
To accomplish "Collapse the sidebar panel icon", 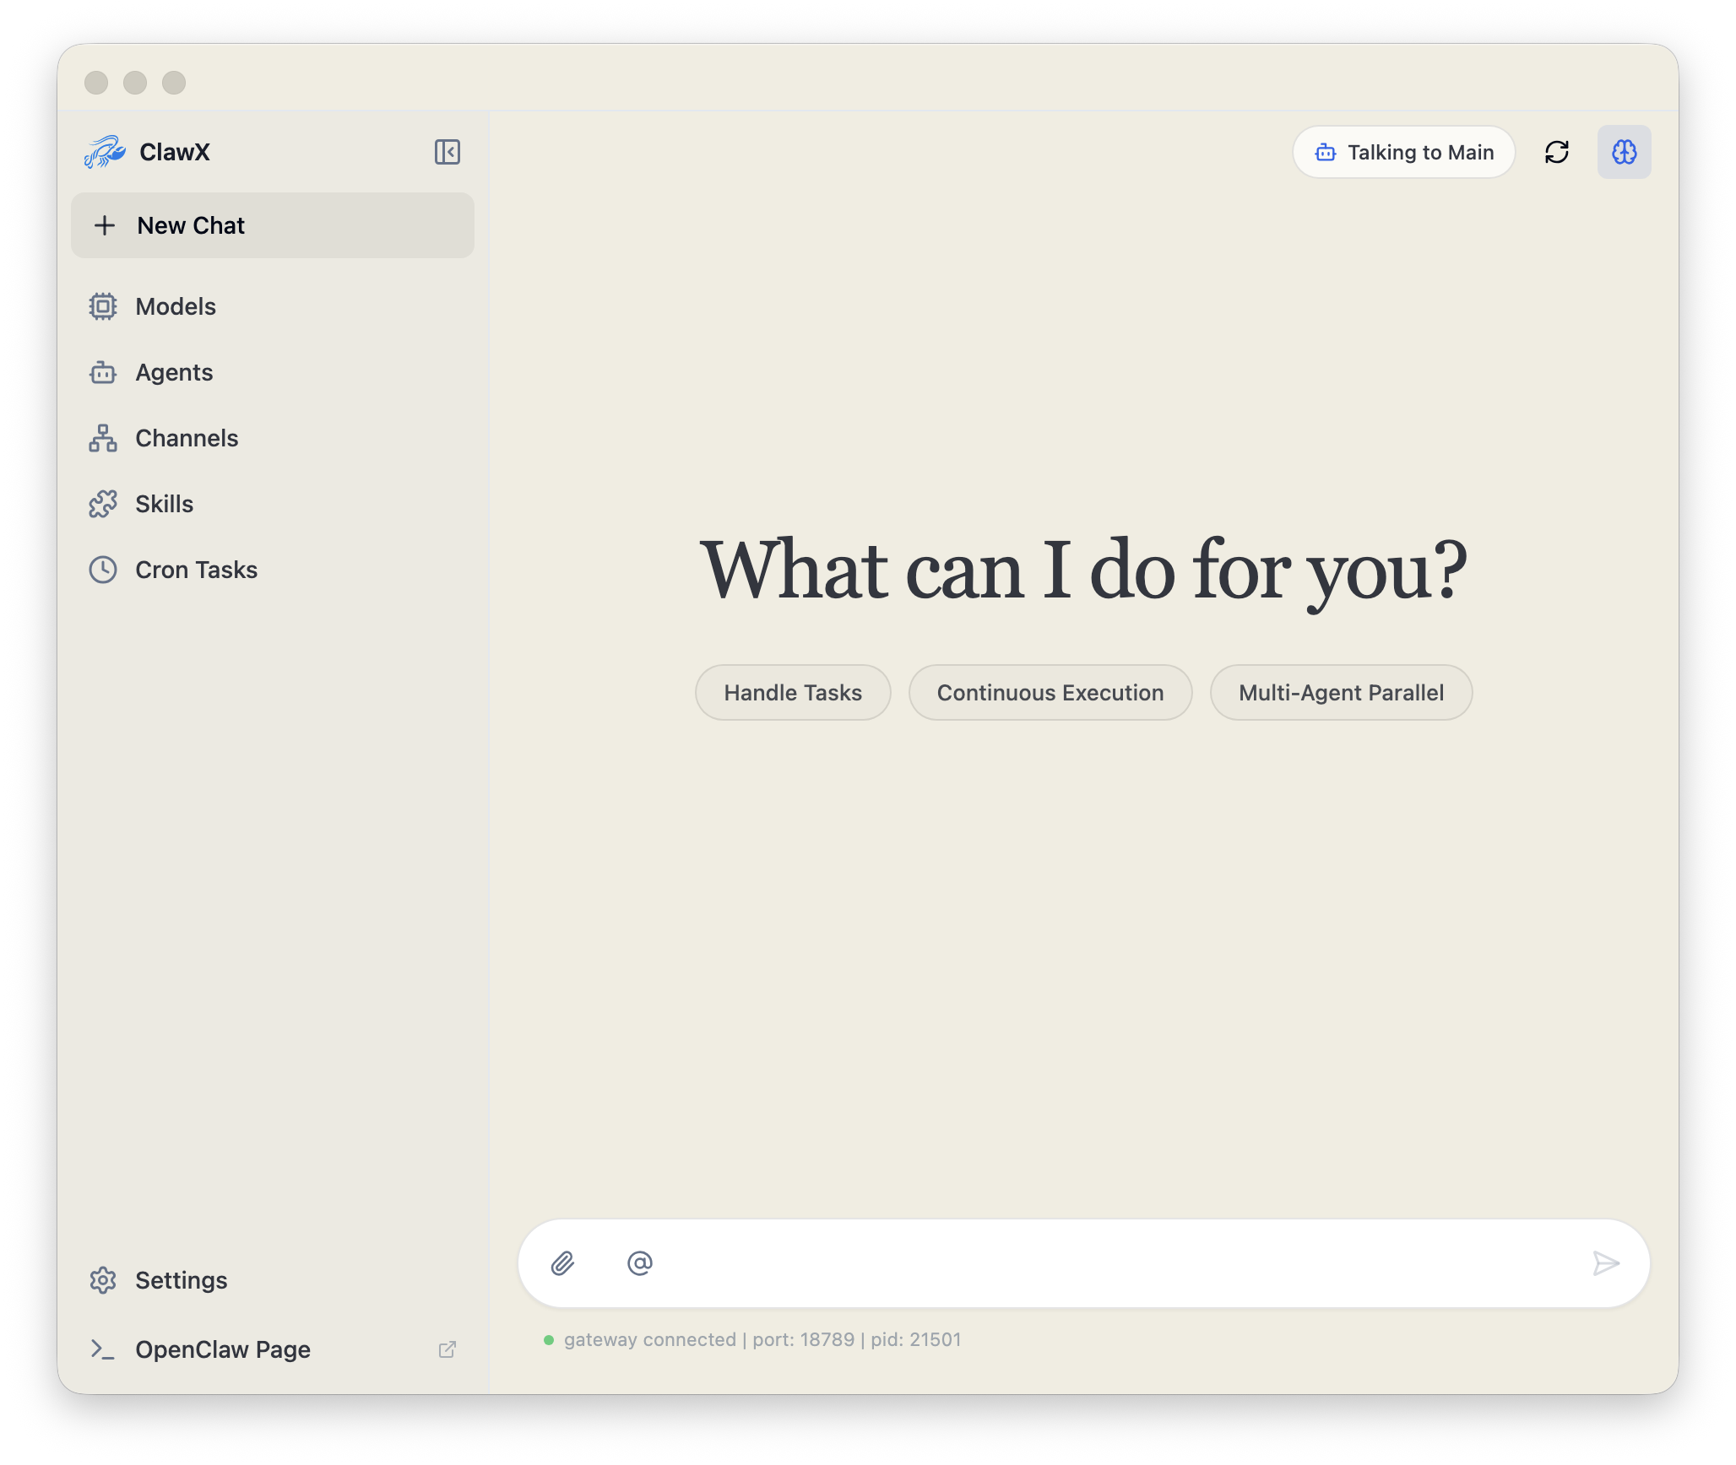I will (447, 152).
